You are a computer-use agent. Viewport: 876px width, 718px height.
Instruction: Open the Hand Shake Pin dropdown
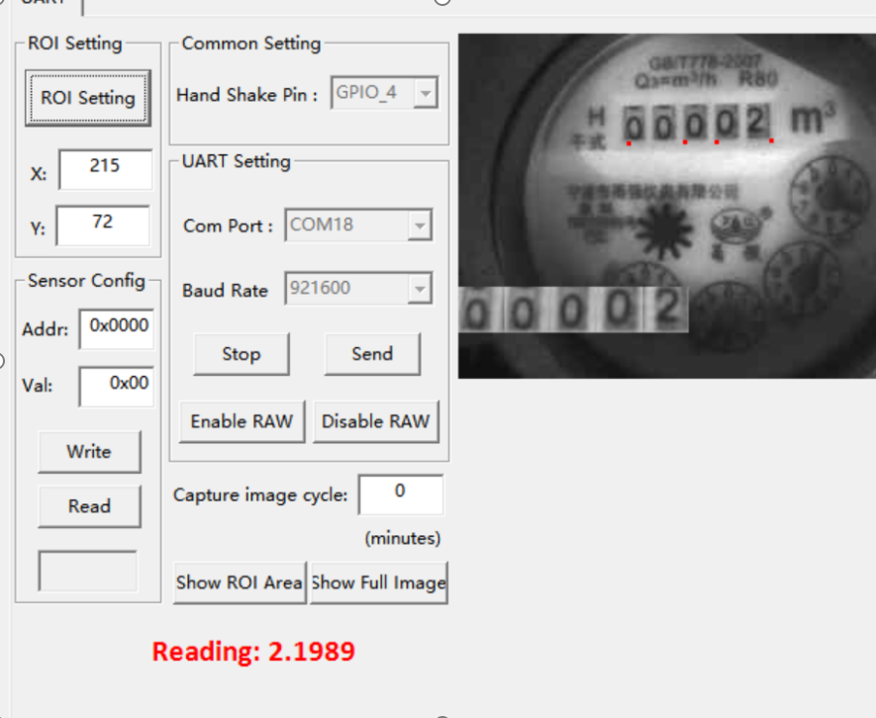click(384, 92)
